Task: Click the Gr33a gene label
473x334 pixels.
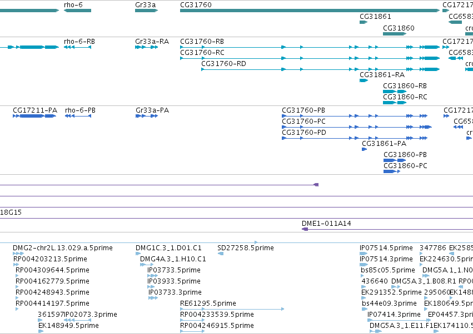Action: tap(146, 5)
